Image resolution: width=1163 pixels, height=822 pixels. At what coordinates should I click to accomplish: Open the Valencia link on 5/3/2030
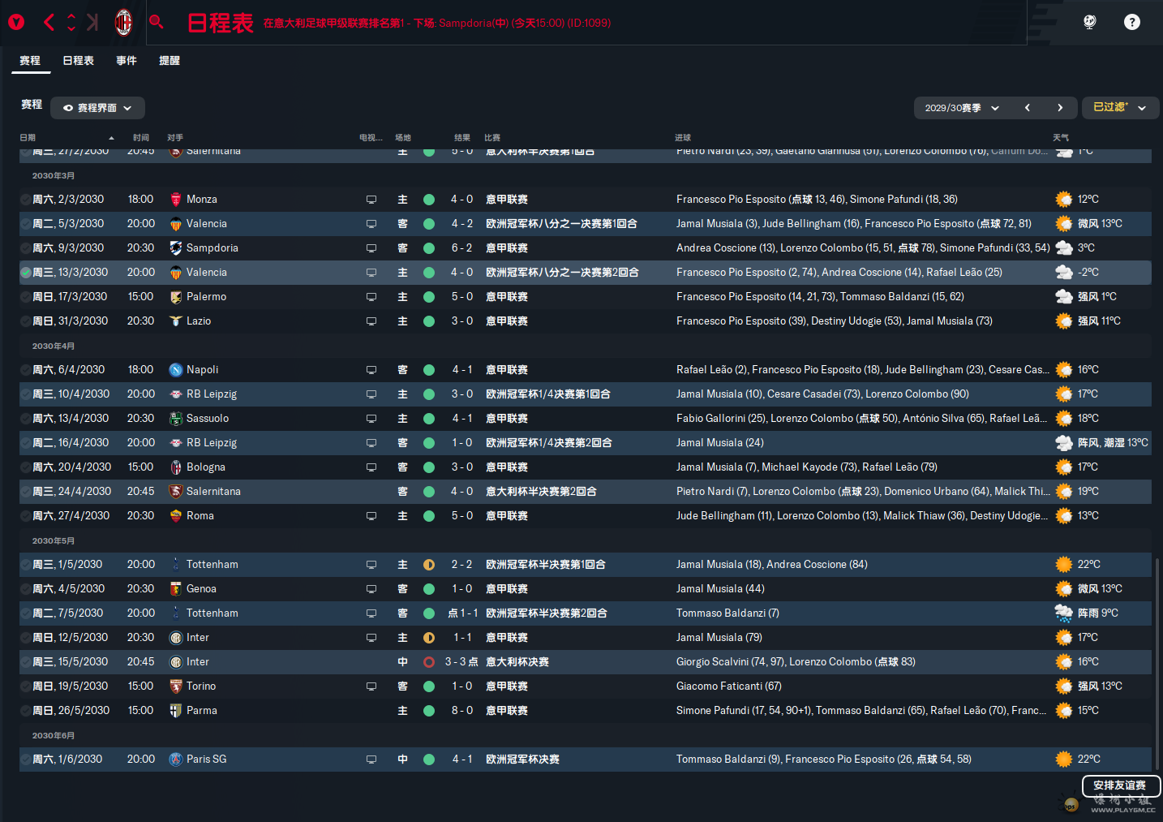click(207, 224)
